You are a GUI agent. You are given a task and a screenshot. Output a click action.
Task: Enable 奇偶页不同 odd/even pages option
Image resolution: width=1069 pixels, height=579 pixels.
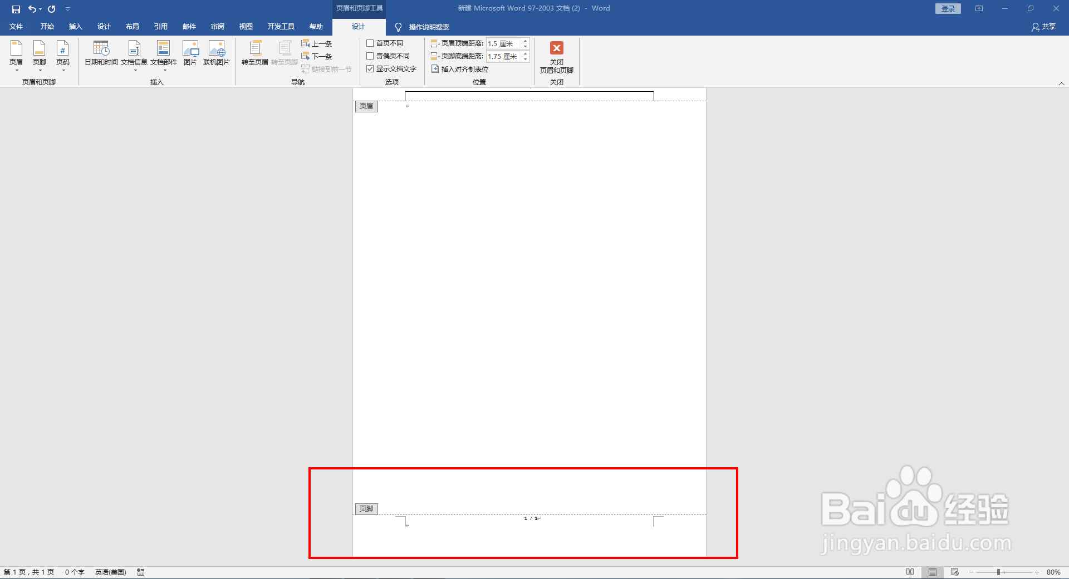pos(371,56)
